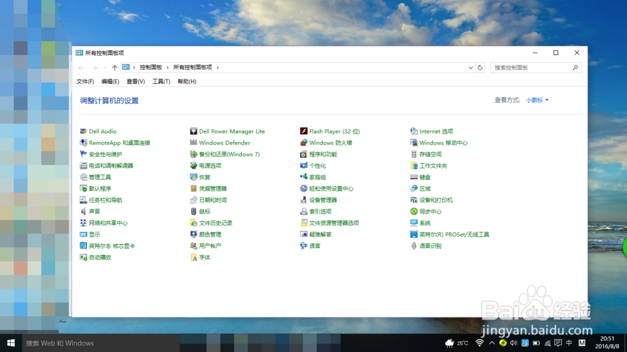Open the Windows 移动中心 icon
This screenshot has width=627, height=352.
[414, 143]
